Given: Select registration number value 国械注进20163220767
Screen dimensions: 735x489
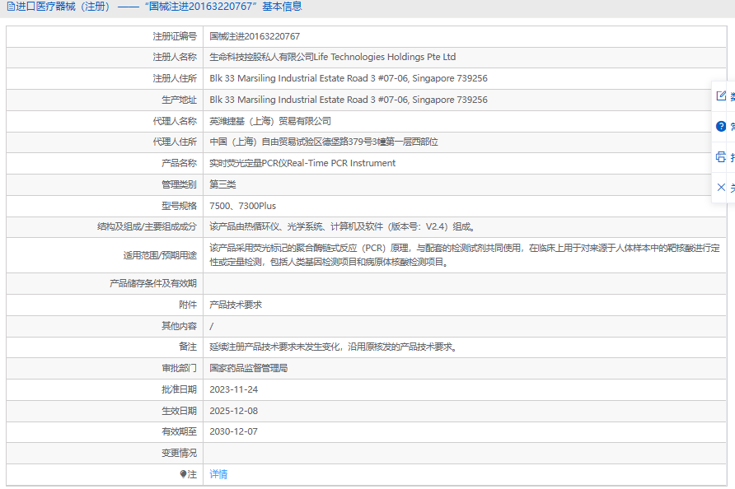Looking at the screenshot, I should 255,36.
